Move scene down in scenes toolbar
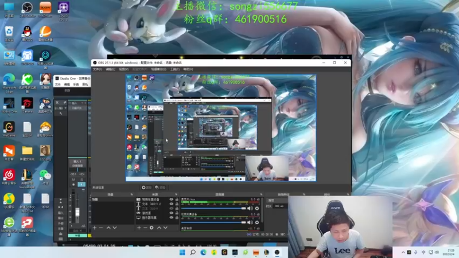Image resolution: width=459 pixels, height=258 pixels. pyautogui.click(x=115, y=228)
